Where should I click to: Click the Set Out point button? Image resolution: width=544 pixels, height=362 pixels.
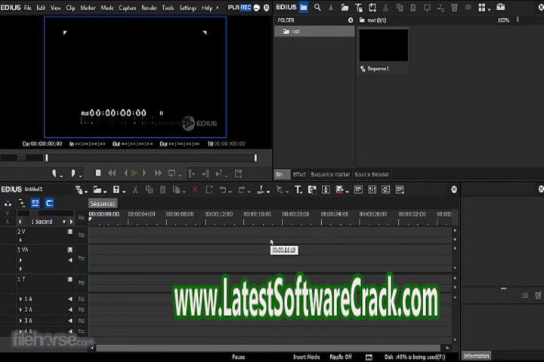[73, 173]
